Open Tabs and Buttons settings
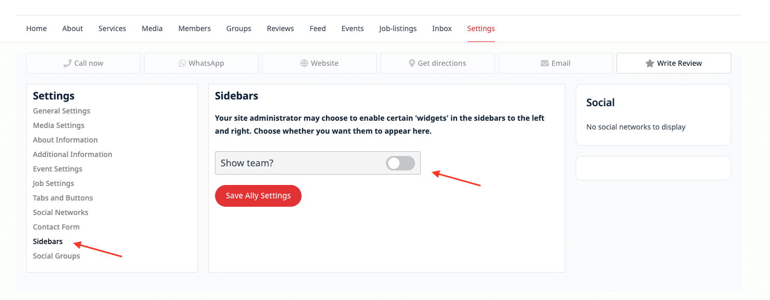The height and width of the screenshot is (300, 770). point(63,198)
